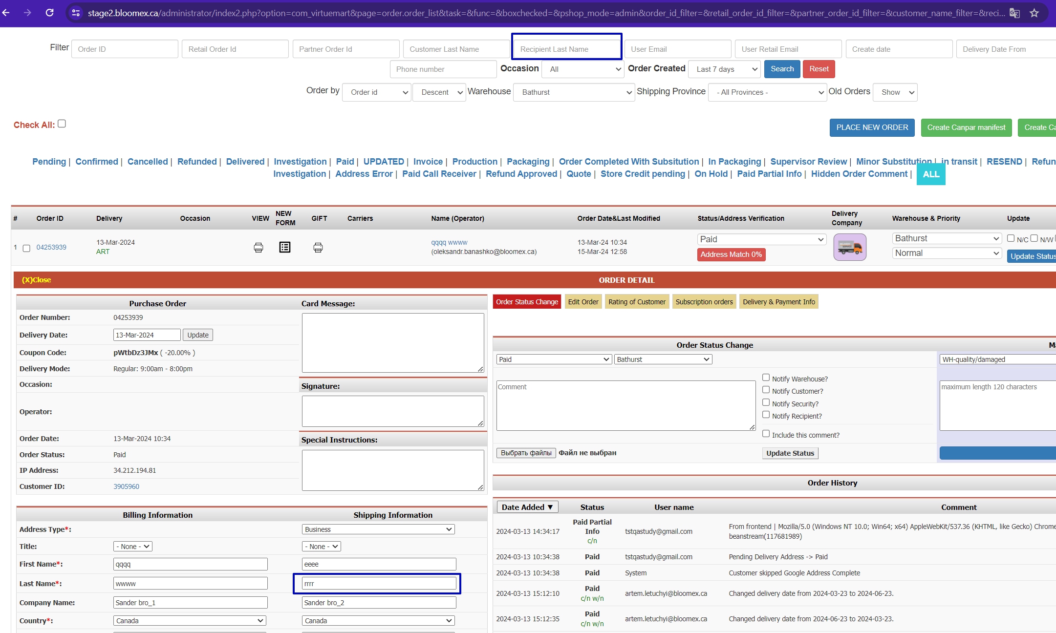Toggle the Check All checkbox
This screenshot has height=633, width=1056.
pos(62,124)
